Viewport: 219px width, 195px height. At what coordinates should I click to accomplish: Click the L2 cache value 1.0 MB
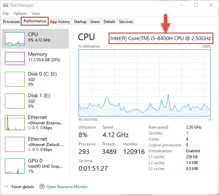pos(192,162)
